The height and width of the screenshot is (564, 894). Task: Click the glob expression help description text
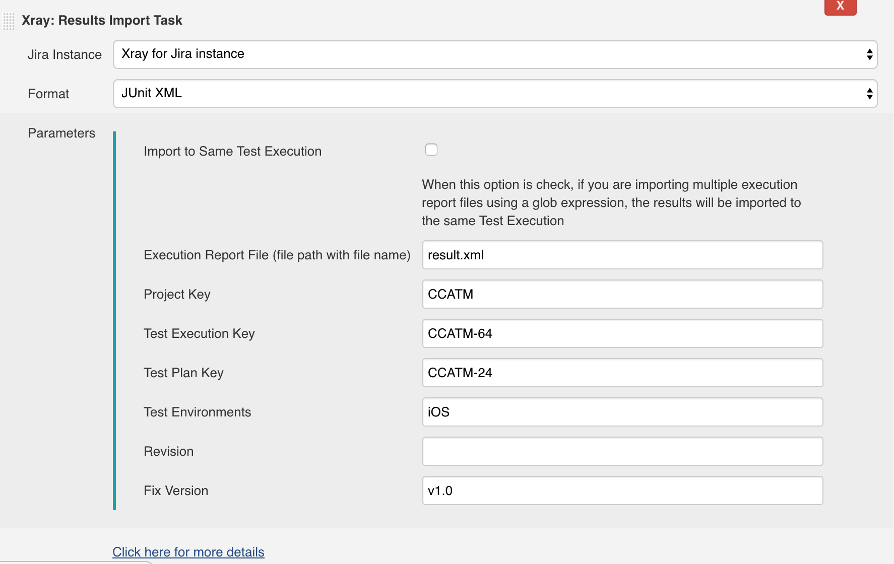[x=611, y=202]
